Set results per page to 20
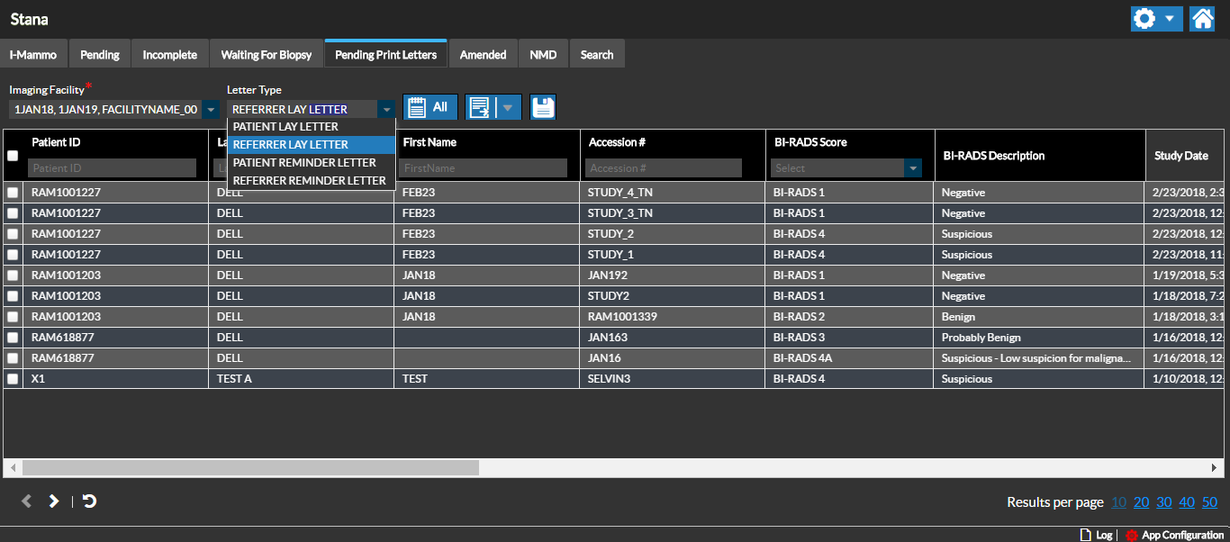This screenshot has width=1230, height=542. (1141, 502)
